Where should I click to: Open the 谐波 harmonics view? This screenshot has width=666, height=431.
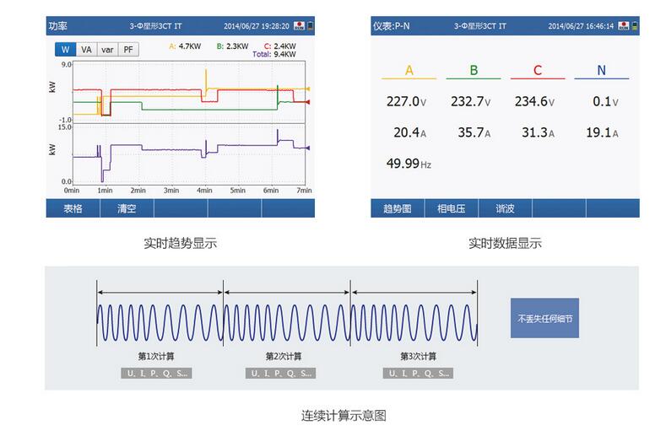506,208
